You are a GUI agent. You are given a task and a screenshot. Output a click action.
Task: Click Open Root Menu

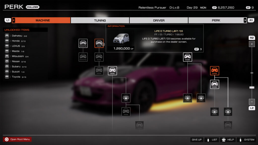[17, 139]
